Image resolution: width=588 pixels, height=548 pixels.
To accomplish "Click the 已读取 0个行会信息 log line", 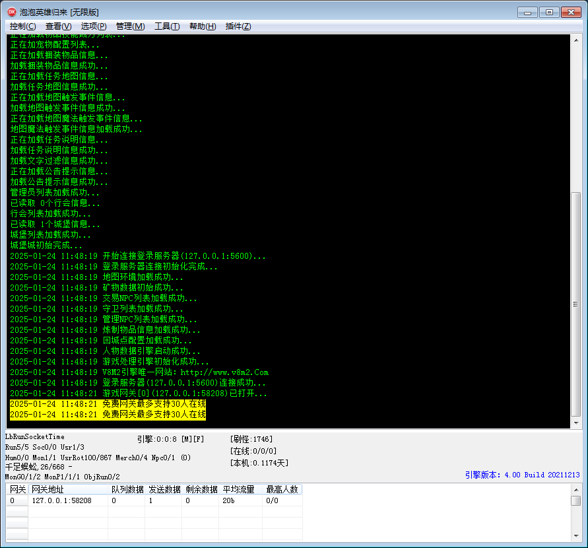I will [55, 203].
